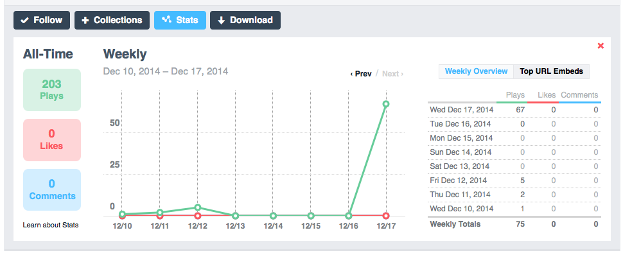The width and height of the screenshot is (623, 255).
Task: Select the Wed Dec 17, 2014 row
Action: [514, 110]
